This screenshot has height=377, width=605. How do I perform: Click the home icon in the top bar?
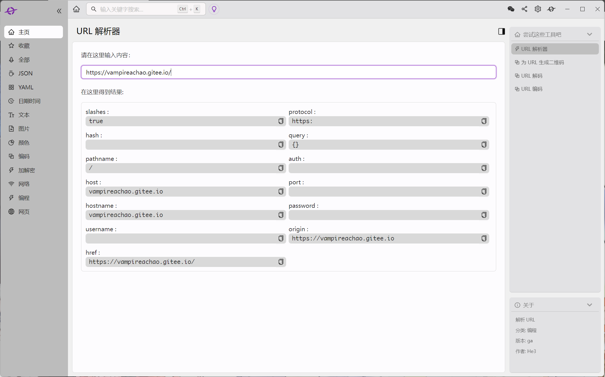click(x=76, y=9)
